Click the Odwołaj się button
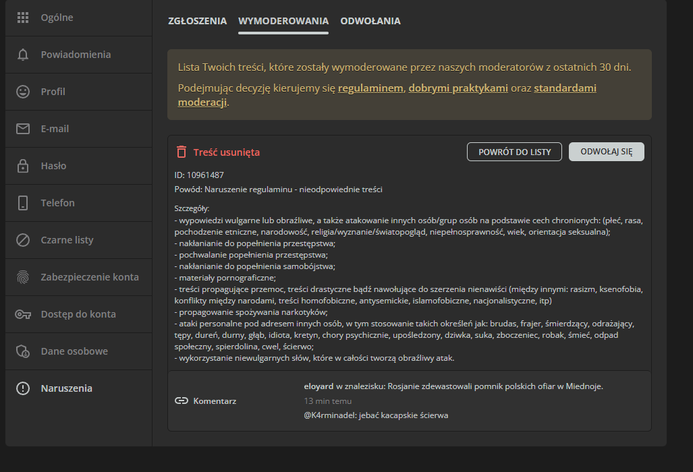 point(606,152)
